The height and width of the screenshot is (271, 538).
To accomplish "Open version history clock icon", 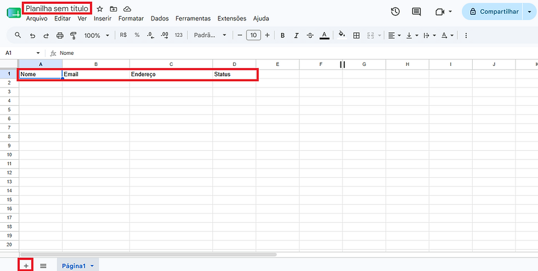I will [x=395, y=12].
